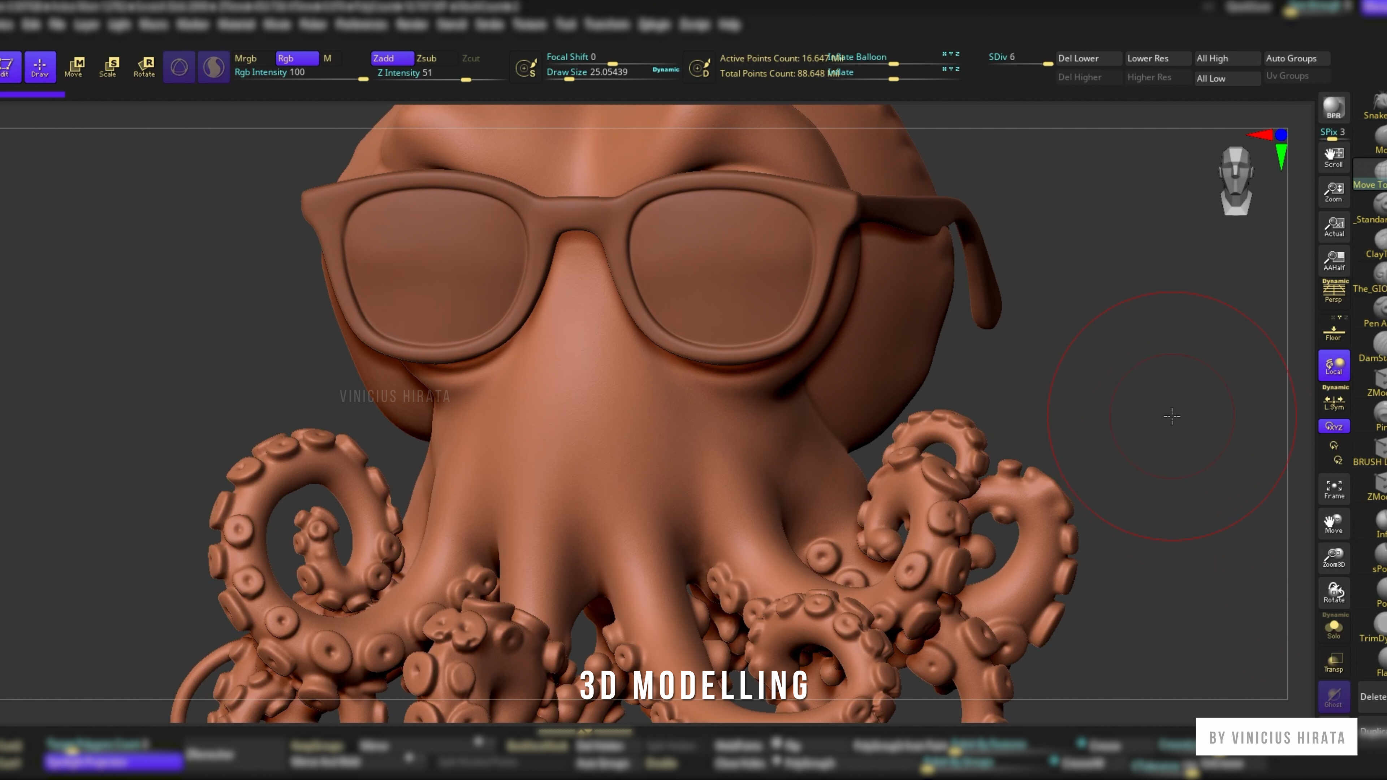
Task: Click the AAHalf icon
Action: [1334, 260]
